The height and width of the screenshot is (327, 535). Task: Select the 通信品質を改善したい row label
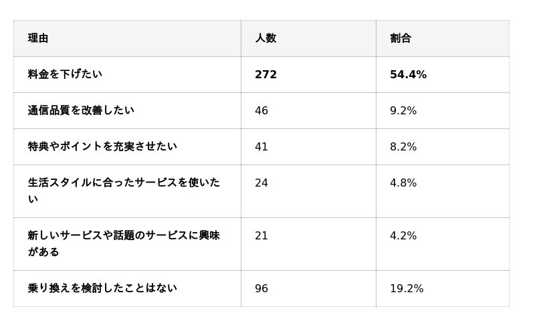[x=81, y=110]
